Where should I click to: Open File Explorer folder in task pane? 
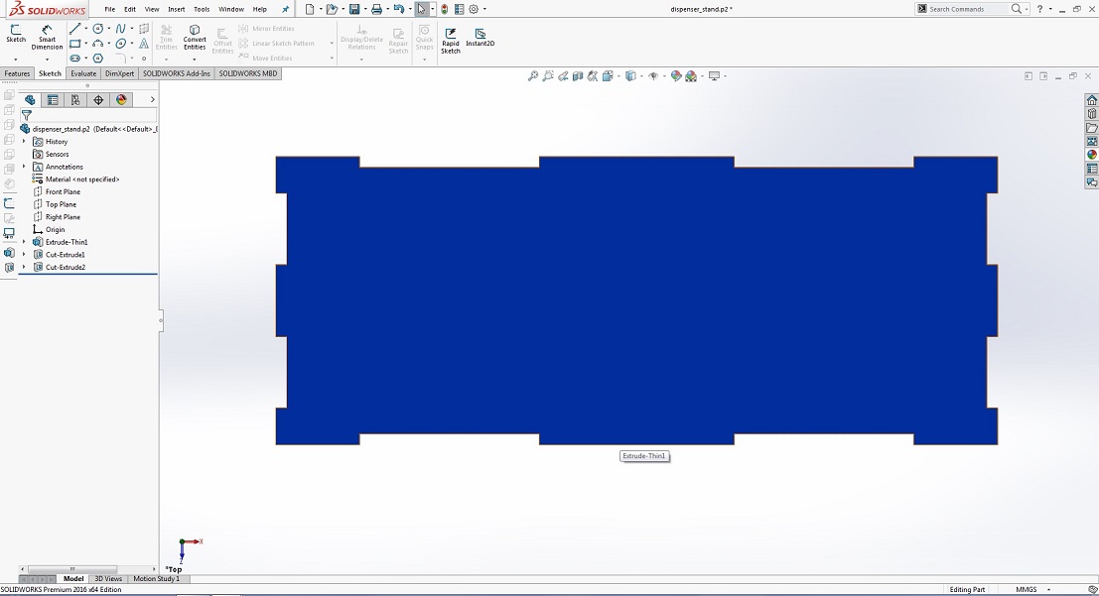point(1091,128)
